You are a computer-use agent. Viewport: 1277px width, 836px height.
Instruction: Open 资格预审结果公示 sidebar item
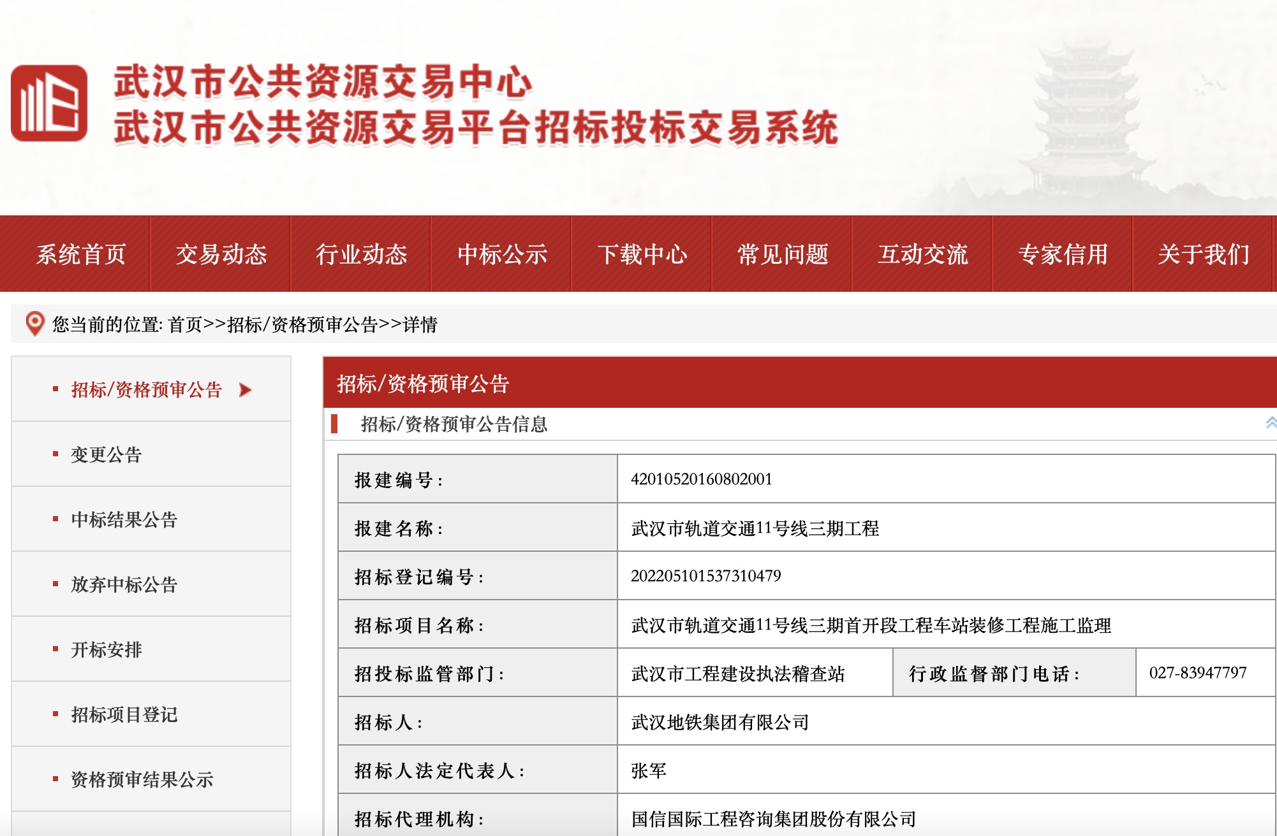click(142, 780)
